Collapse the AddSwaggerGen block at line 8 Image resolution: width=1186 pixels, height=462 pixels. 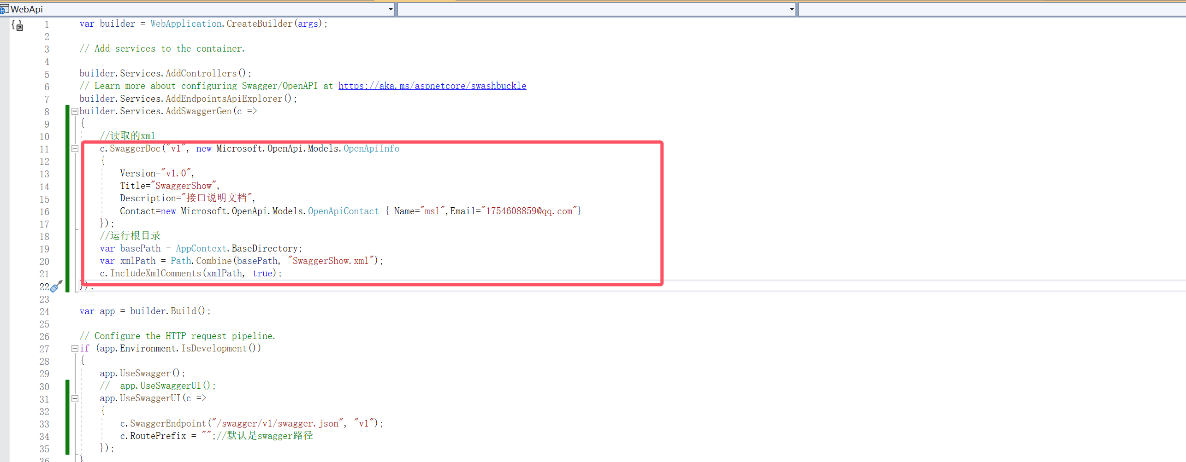click(75, 111)
